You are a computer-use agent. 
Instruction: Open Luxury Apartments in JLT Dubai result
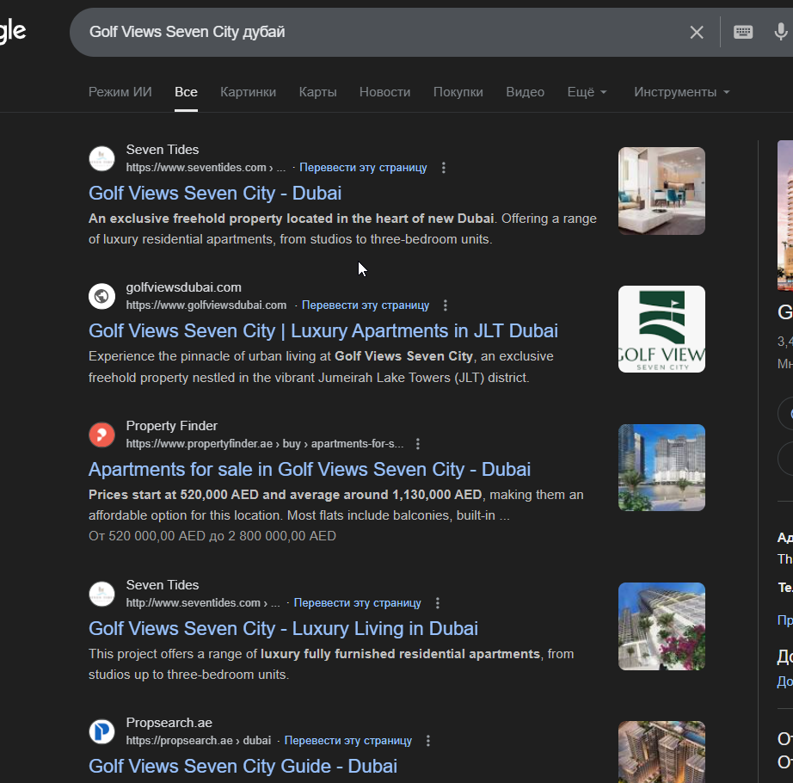pos(323,330)
